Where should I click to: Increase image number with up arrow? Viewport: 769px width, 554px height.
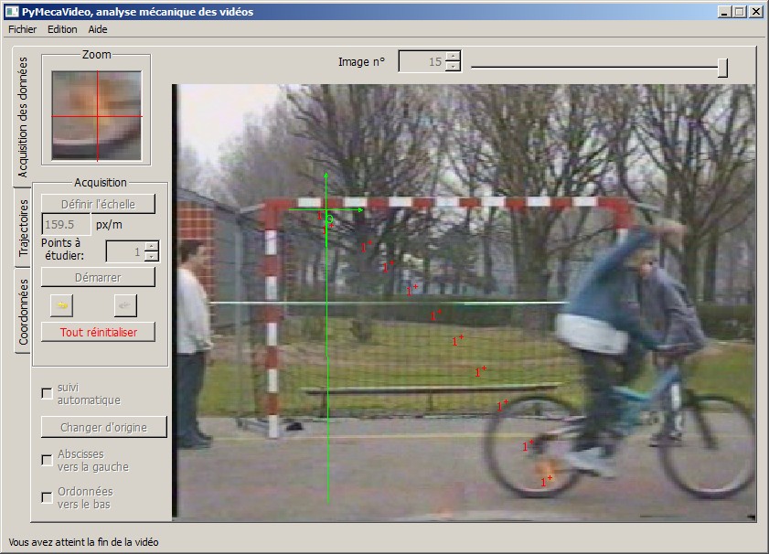[452, 57]
